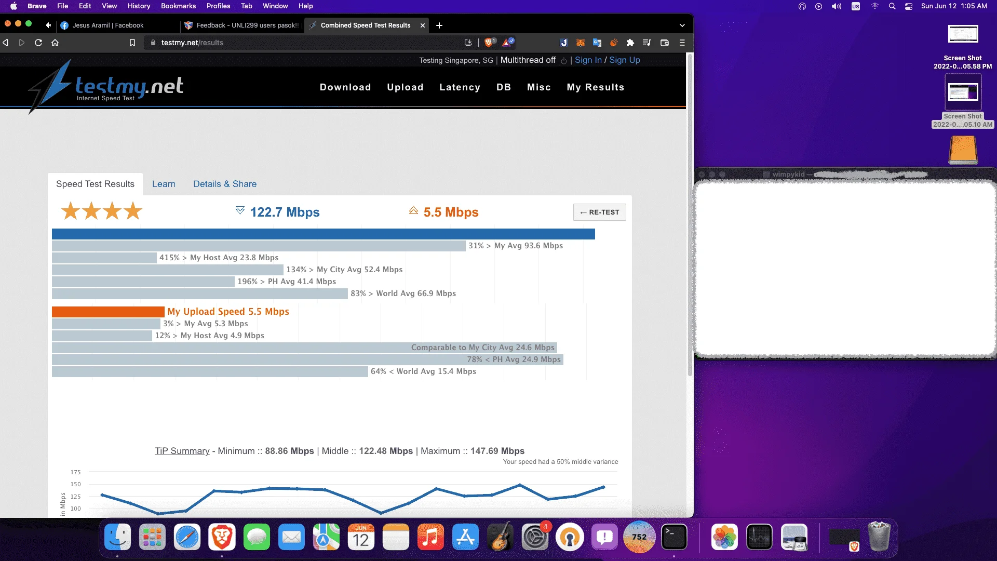Viewport: 997px width, 561px height.
Task: Click the blue download speed bar
Action: pos(323,234)
